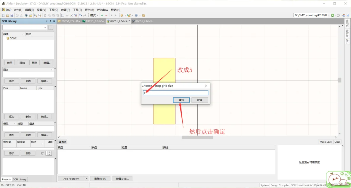Screen dimensions: 351x188
Task: Close the snap grid size dialog
Action: (206, 86)
